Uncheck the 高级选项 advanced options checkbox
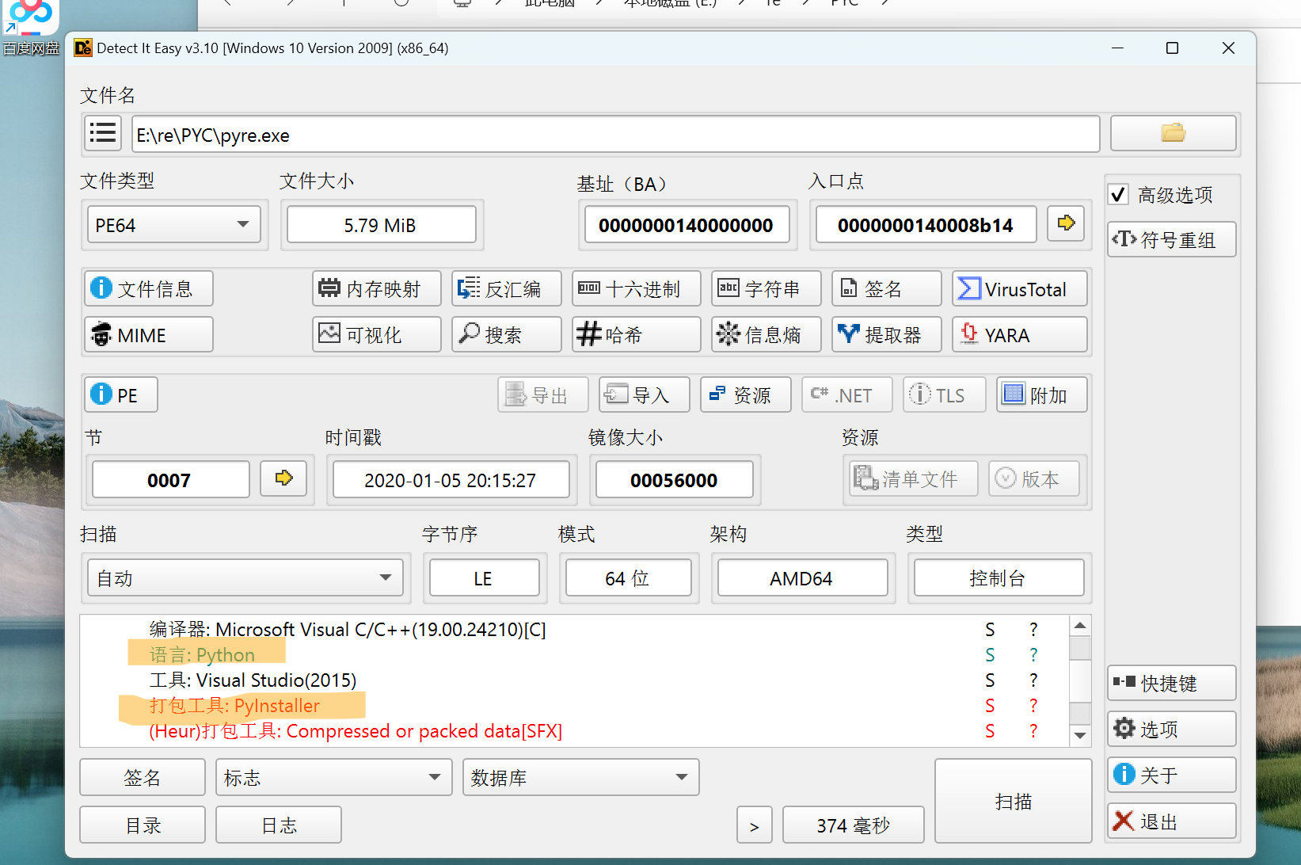The height and width of the screenshot is (865, 1301). [1118, 194]
